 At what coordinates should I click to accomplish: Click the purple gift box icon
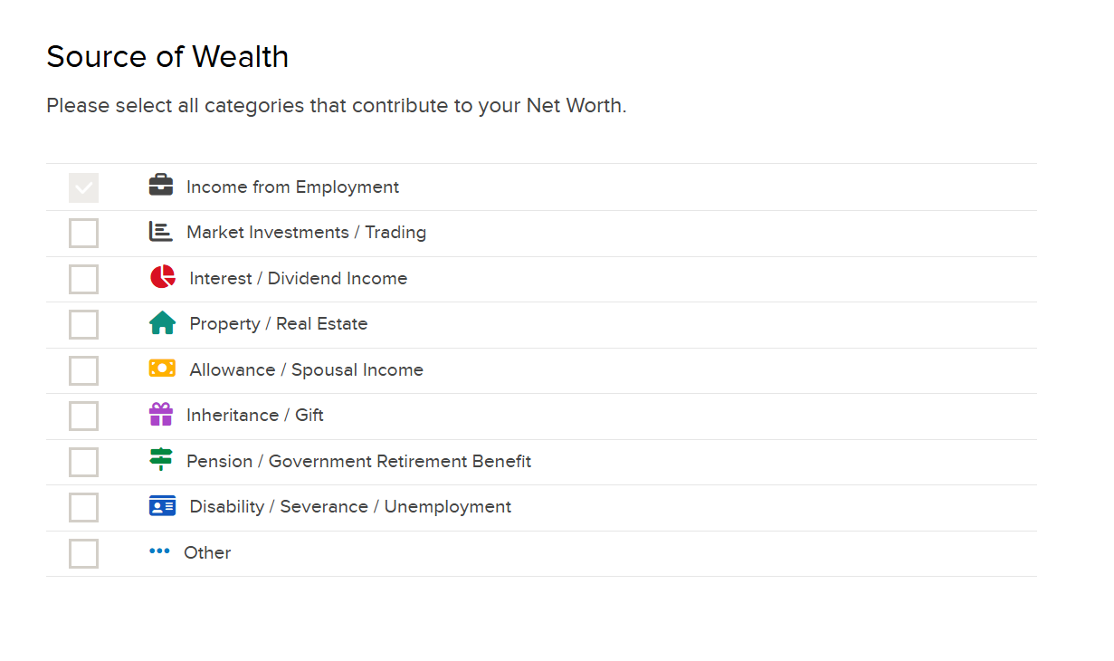point(161,415)
